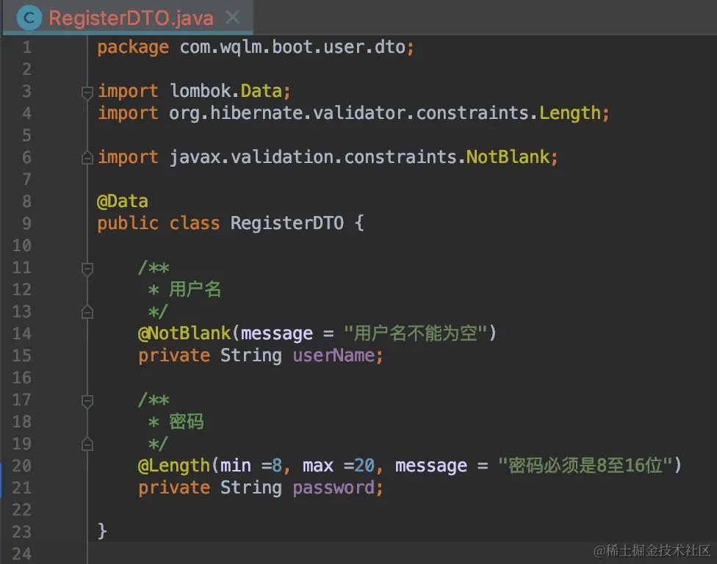Click 'String' type on line 15
717x564 pixels.
click(251, 355)
